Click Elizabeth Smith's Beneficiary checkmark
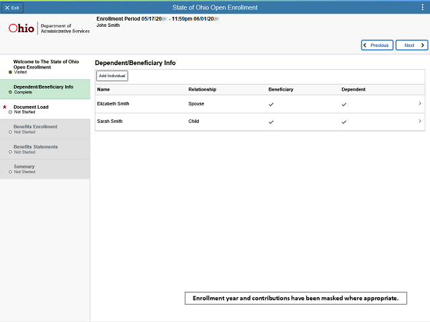The width and height of the screenshot is (430, 322). [x=271, y=105]
